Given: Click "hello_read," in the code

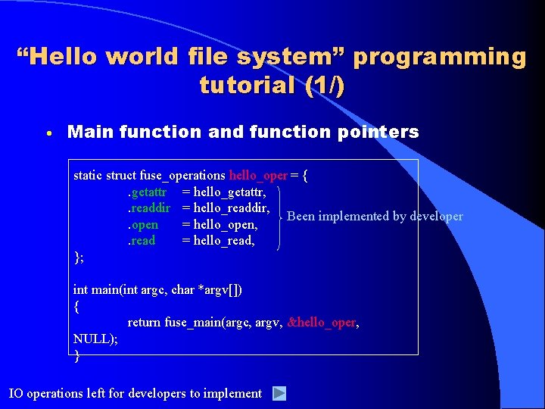Looking at the screenshot, I should (224, 240).
